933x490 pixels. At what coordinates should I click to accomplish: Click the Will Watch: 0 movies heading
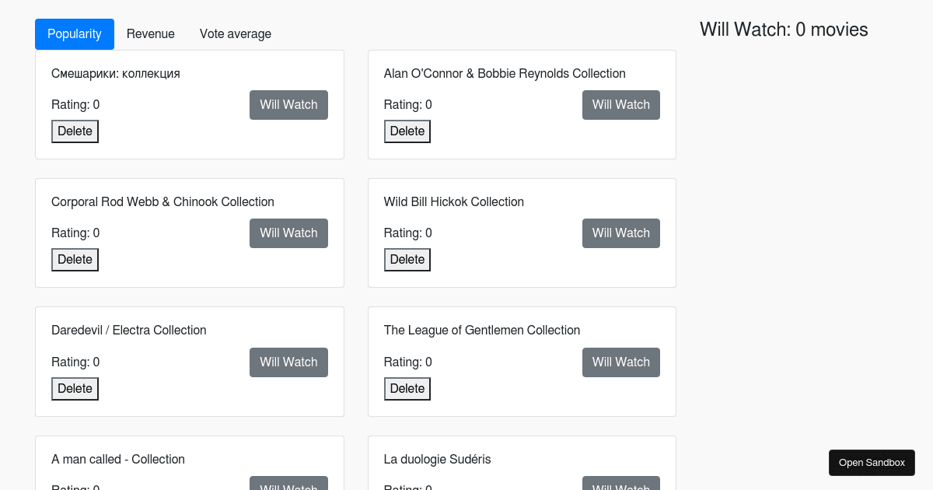[784, 30]
